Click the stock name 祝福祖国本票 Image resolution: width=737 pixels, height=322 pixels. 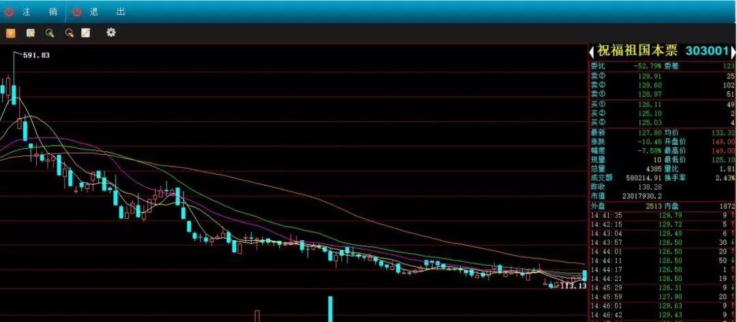coord(637,51)
